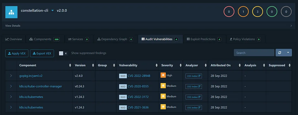Click the red critical vulnerabilities counter circle
298x115 pixels.
coord(229,12)
